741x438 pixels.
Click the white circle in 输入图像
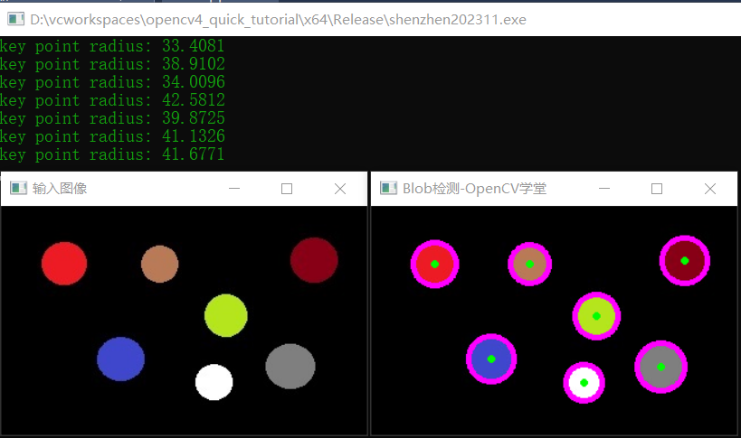coord(214,382)
